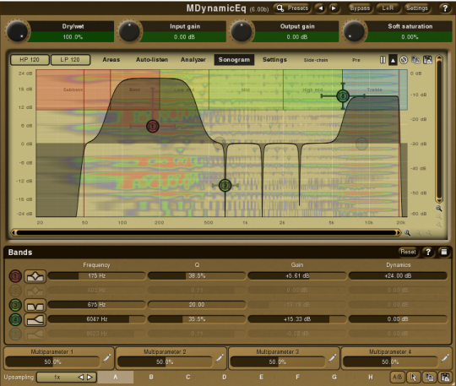Open band 1 filter type selector
The width and height of the screenshot is (456, 386).
pyautogui.click(x=35, y=276)
